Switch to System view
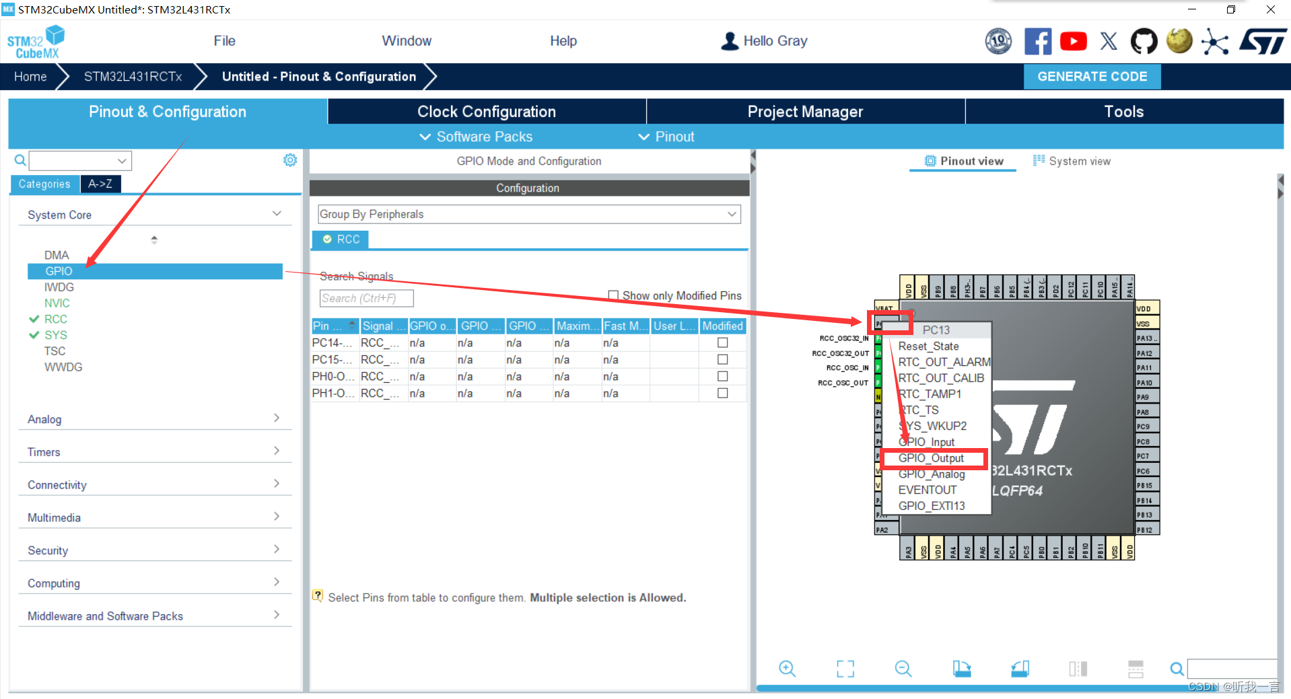1291x699 pixels. pyautogui.click(x=1072, y=161)
